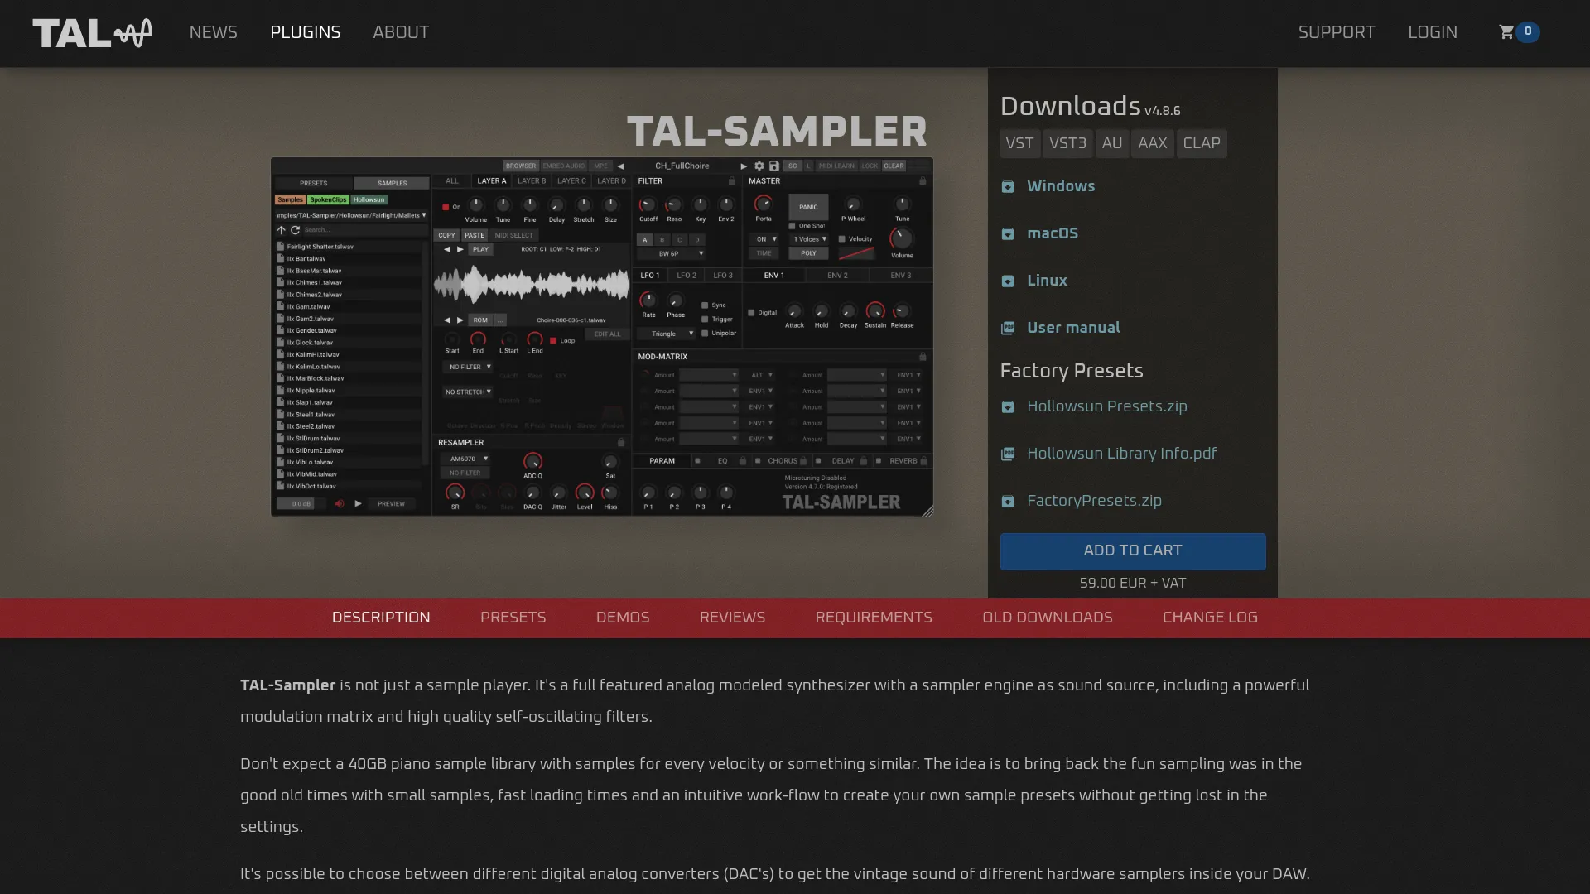1590x894 pixels.
Task: Click the AAX format badge
Action: coord(1152,143)
